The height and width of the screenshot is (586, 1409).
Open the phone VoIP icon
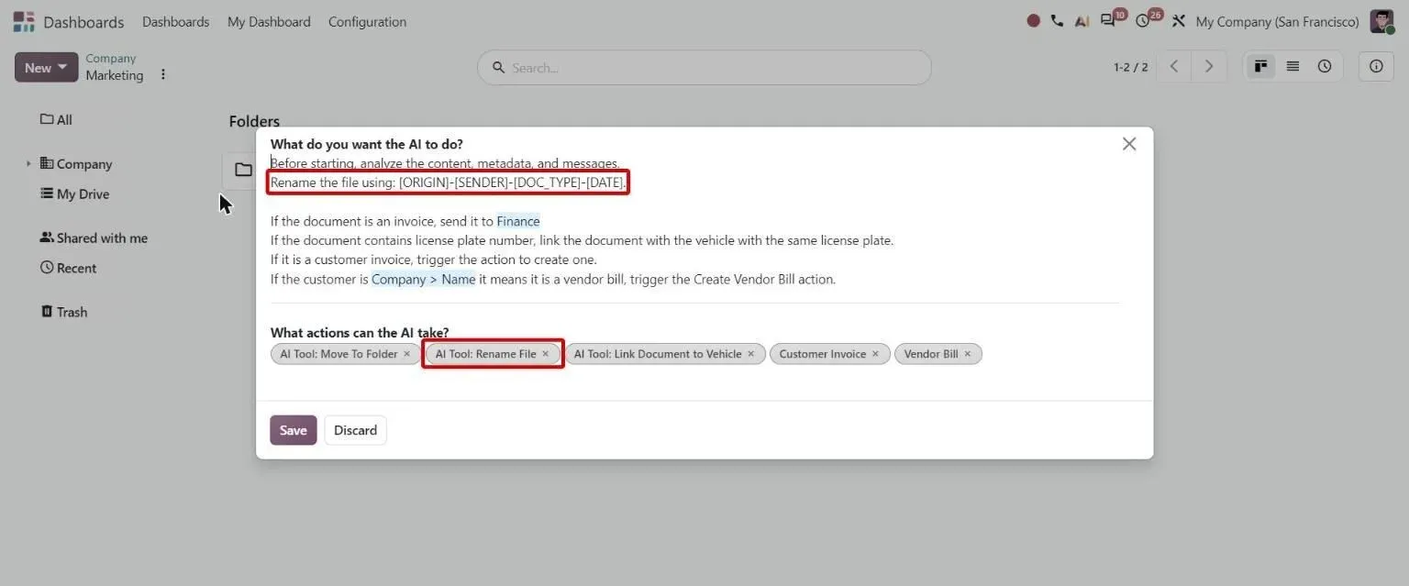1057,21
